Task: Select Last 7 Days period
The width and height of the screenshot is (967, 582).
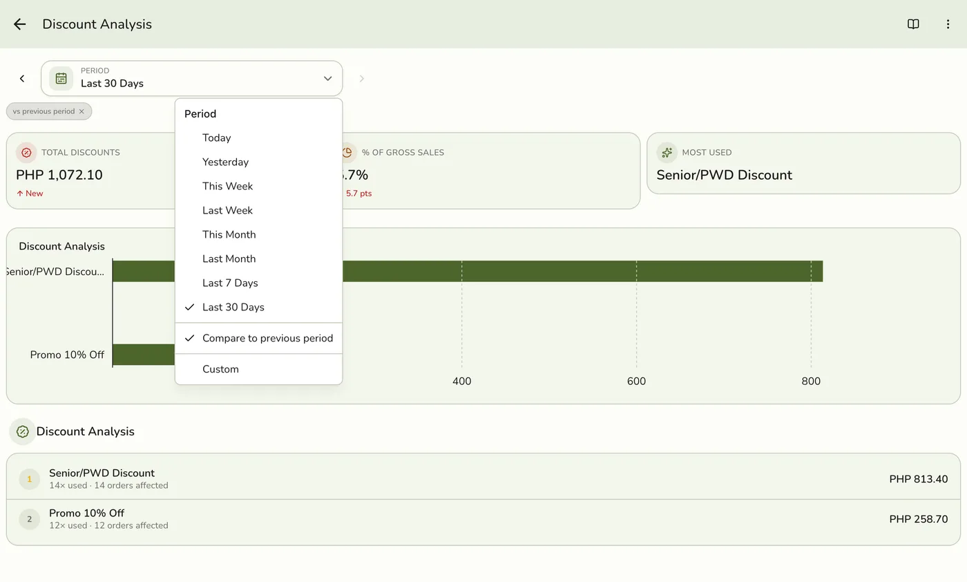Action: pos(258,283)
